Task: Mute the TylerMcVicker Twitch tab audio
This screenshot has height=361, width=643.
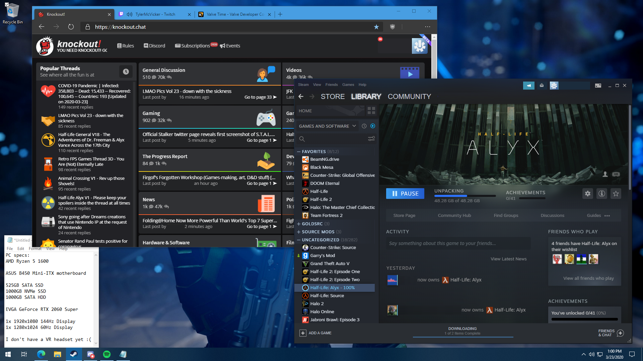Action: (x=129, y=14)
